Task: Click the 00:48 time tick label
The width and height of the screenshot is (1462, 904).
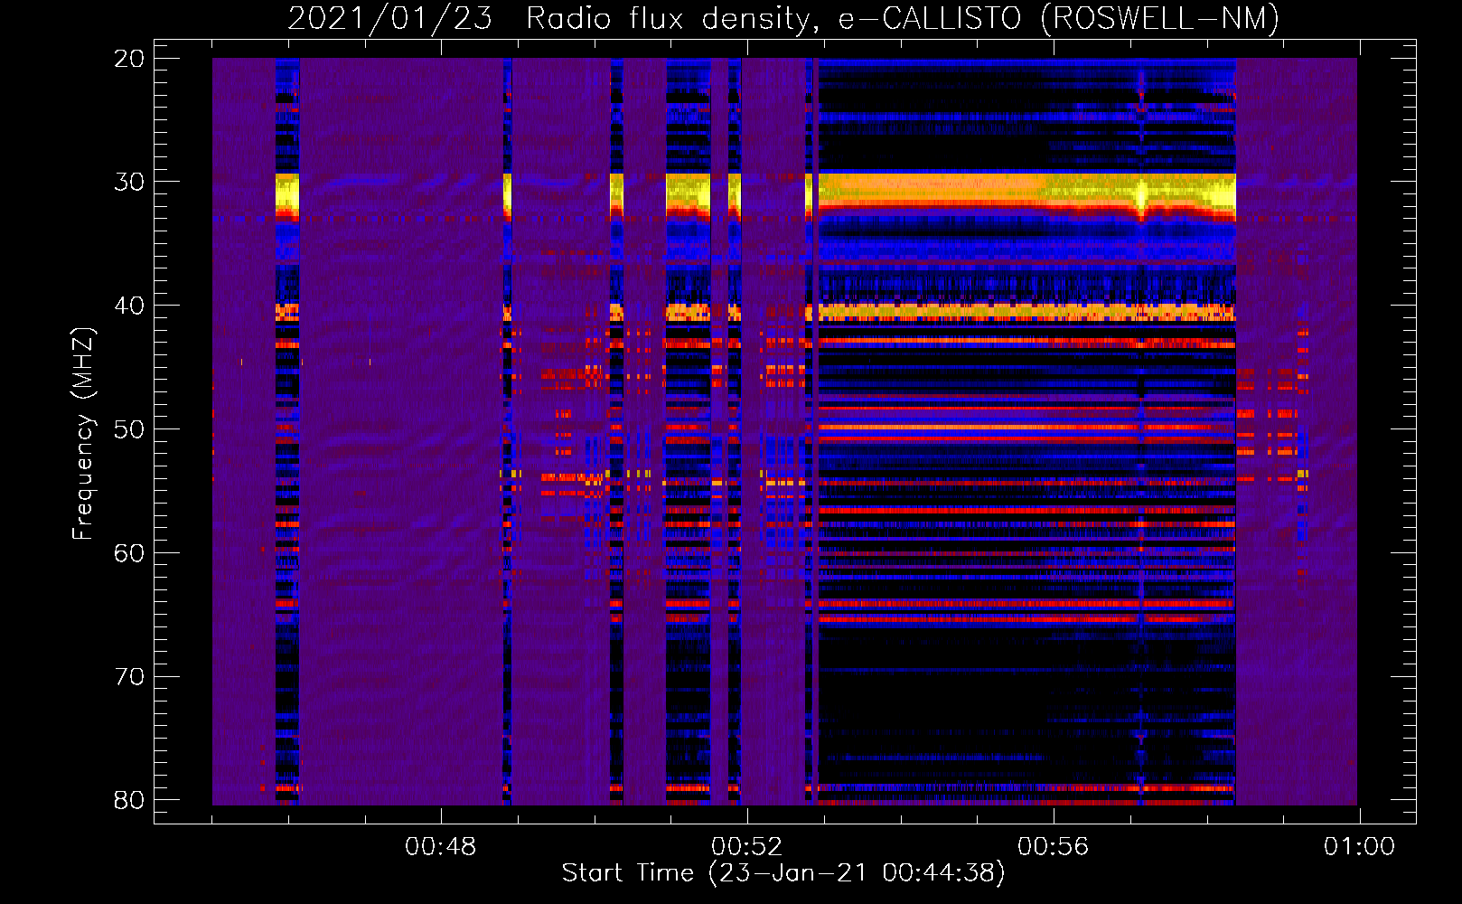Action: (x=440, y=847)
